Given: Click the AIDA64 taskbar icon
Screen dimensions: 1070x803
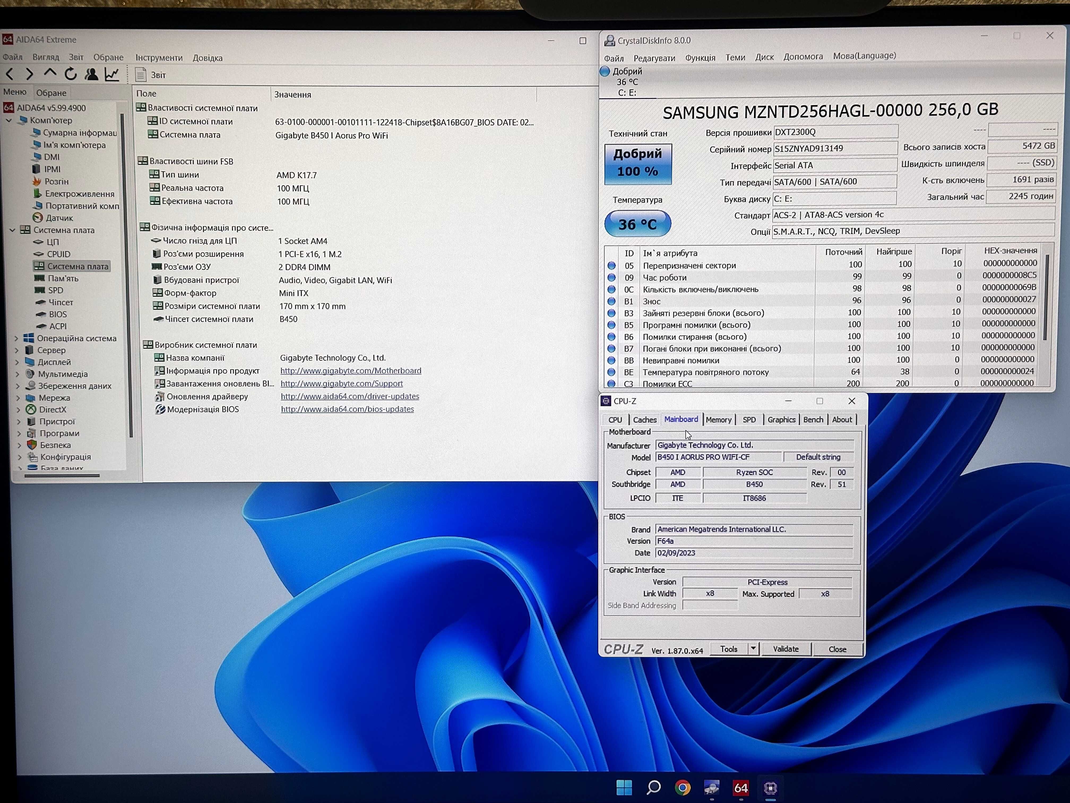Looking at the screenshot, I should (x=741, y=788).
